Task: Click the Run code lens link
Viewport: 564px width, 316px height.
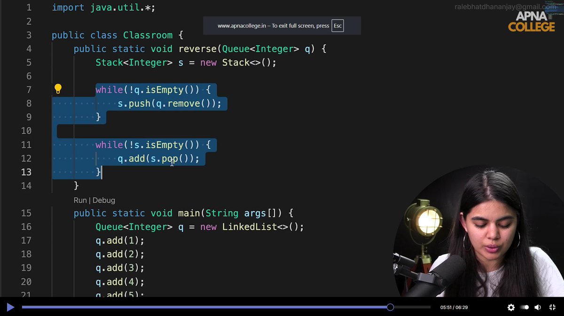Action: point(80,200)
